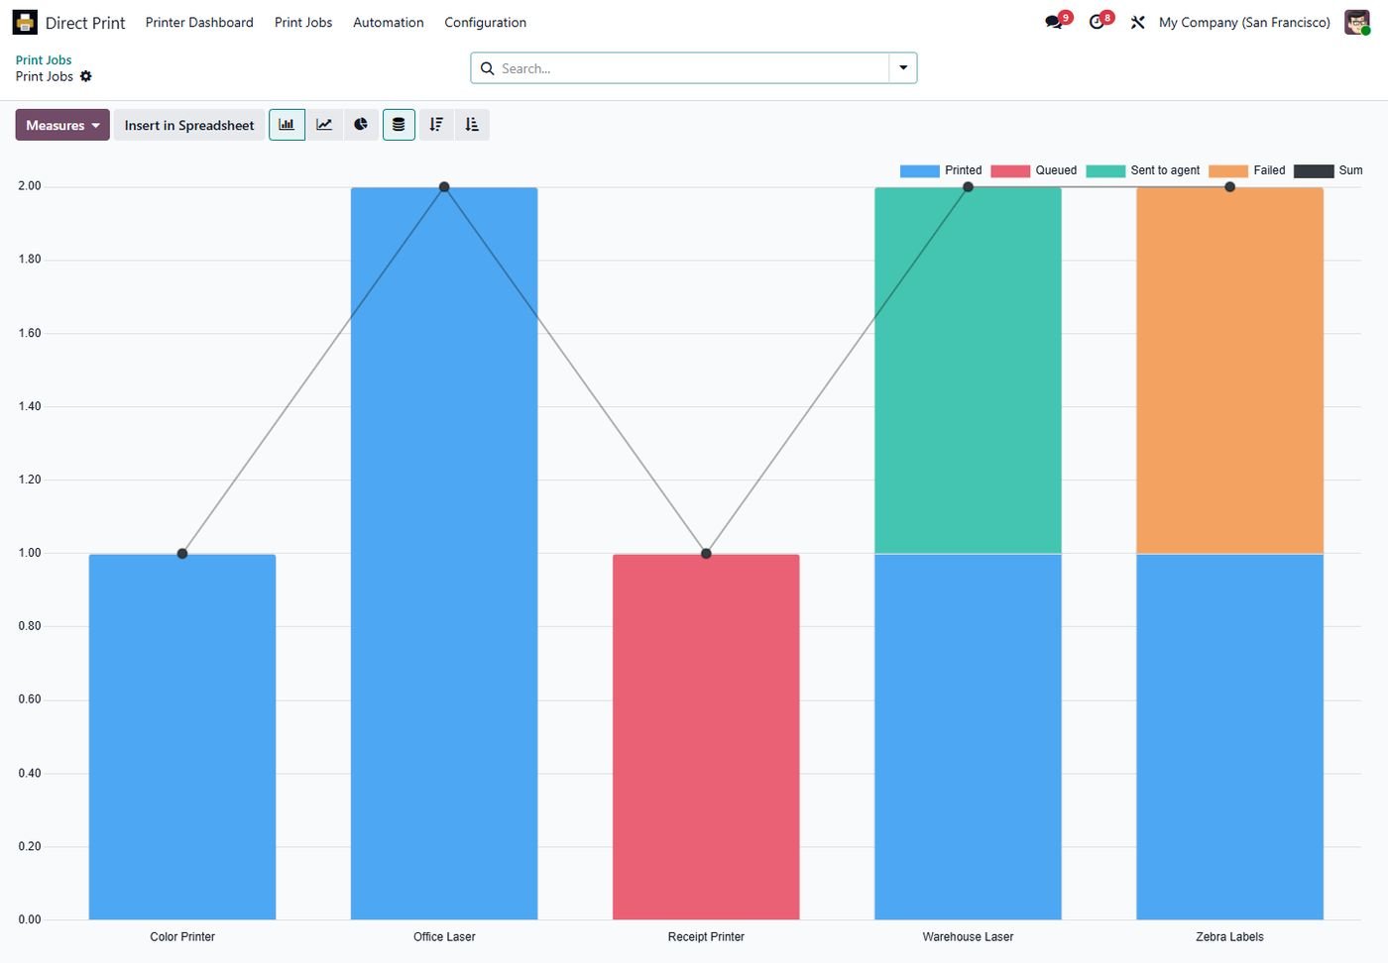Click the Sum line point on Zebra Labels
Screen dimensions: 1388x963
[x=1229, y=187]
